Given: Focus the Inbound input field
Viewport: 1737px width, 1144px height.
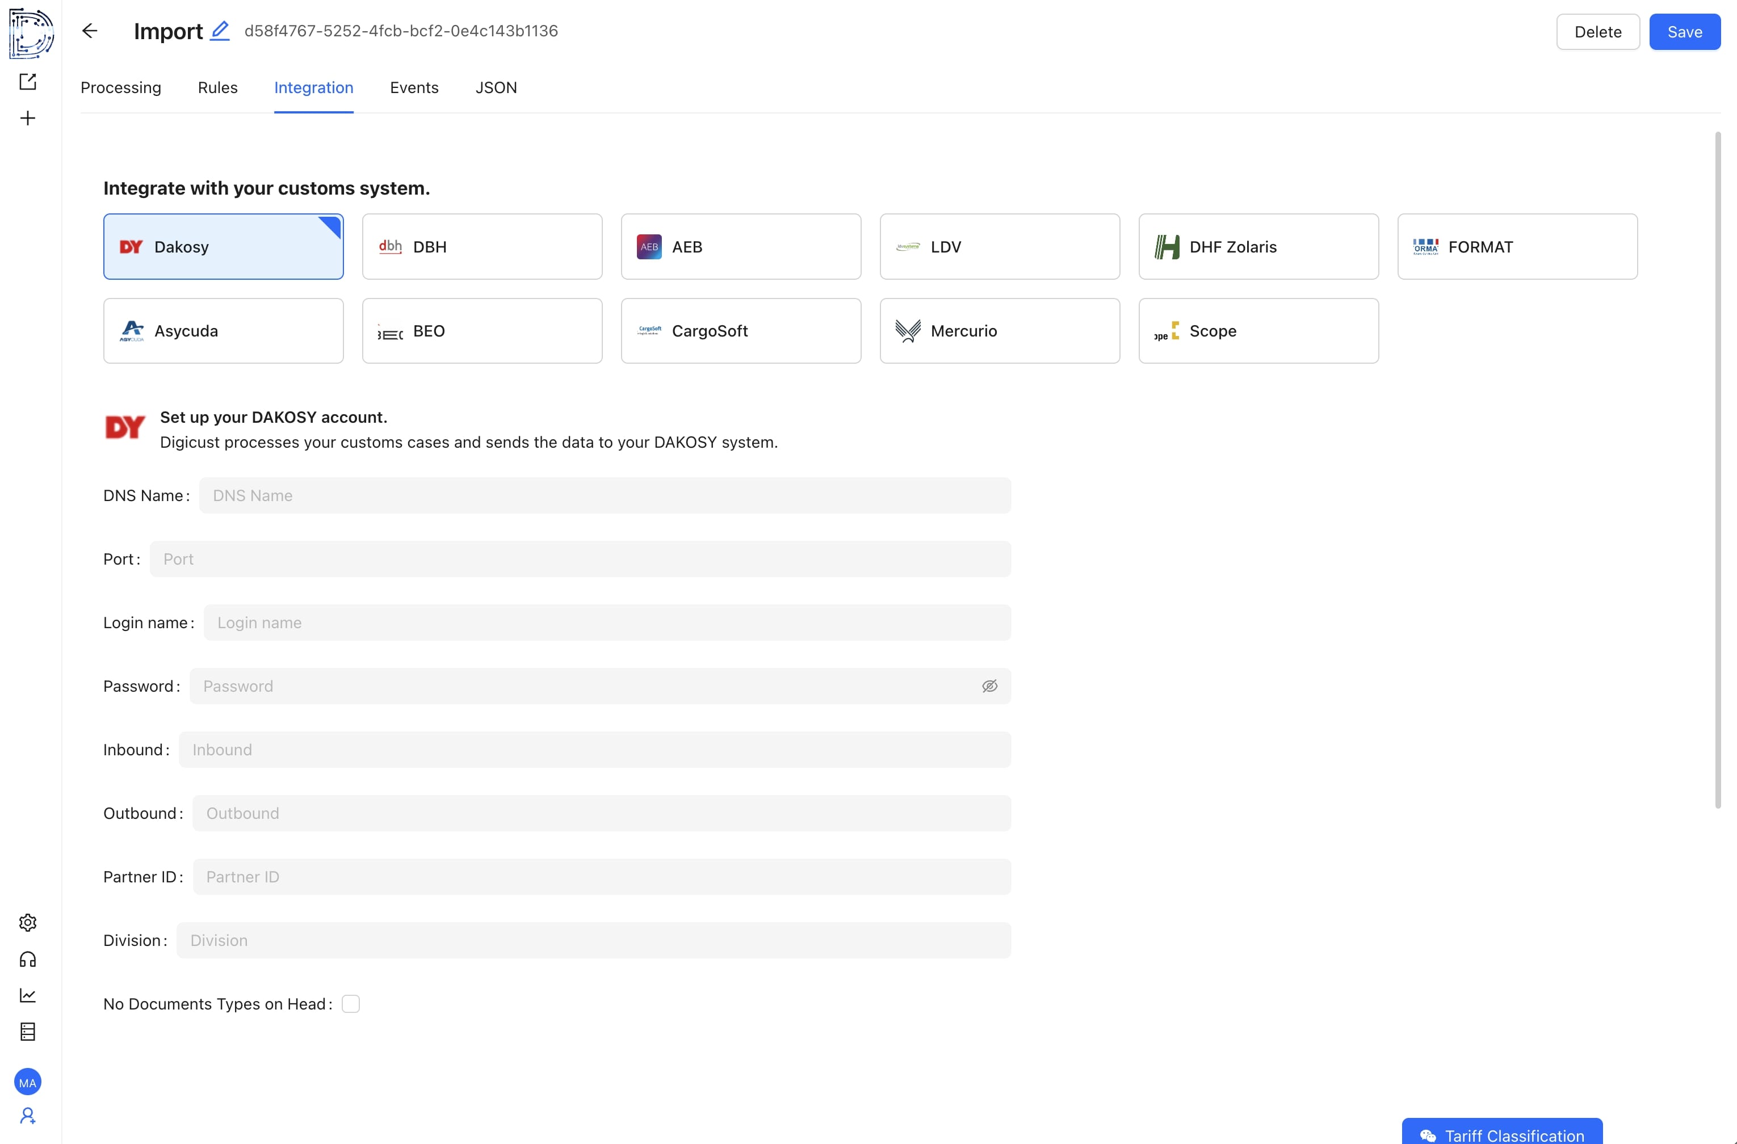Looking at the screenshot, I should [x=595, y=749].
